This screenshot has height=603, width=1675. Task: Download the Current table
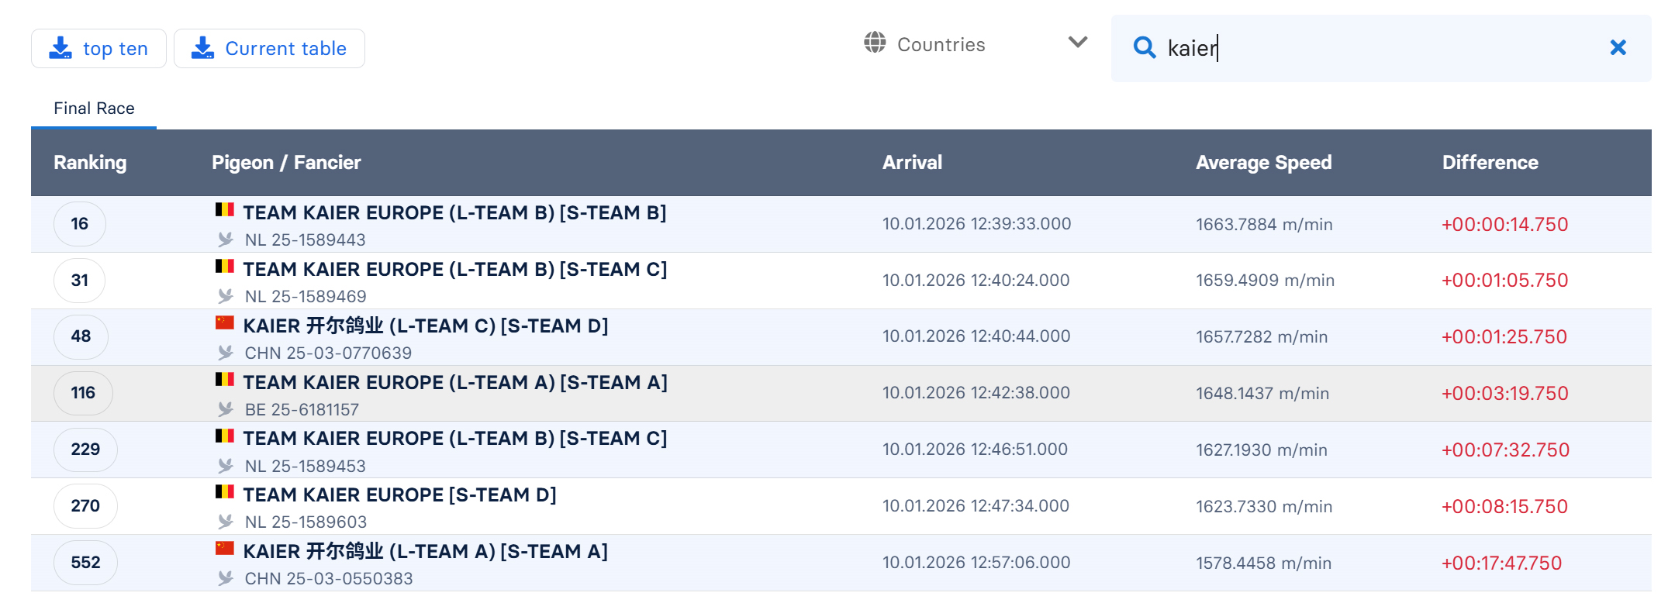coord(269,49)
